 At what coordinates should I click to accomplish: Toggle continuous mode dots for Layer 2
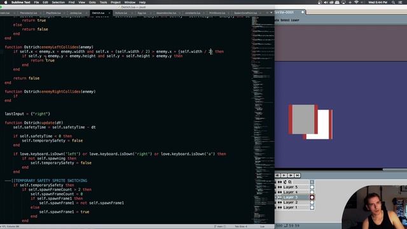coord(280,202)
